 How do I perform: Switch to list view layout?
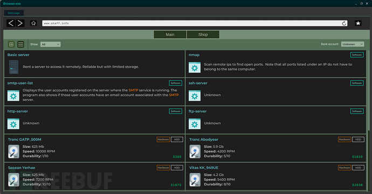tap(20, 44)
